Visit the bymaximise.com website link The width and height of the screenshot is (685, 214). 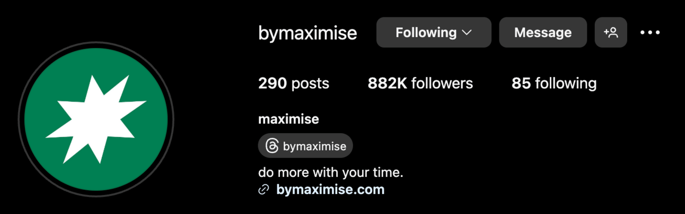coord(330,190)
